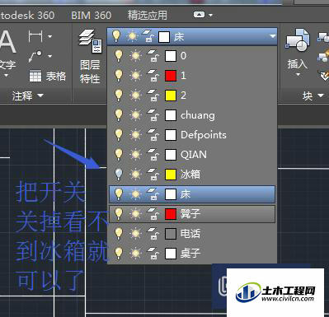Click the lock icon for chuang layer

pos(153,115)
